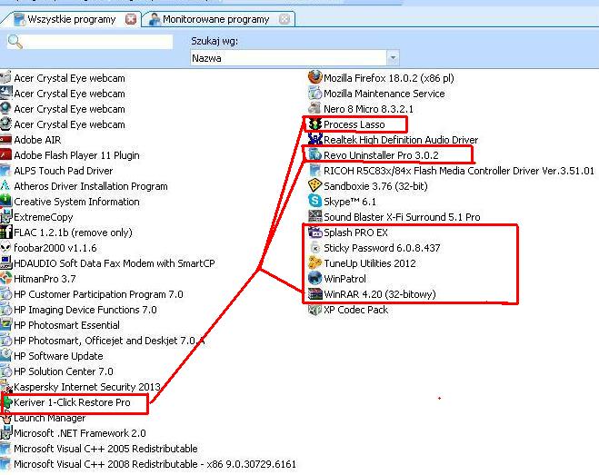Click the foobar2000 alien icon

click(5, 248)
